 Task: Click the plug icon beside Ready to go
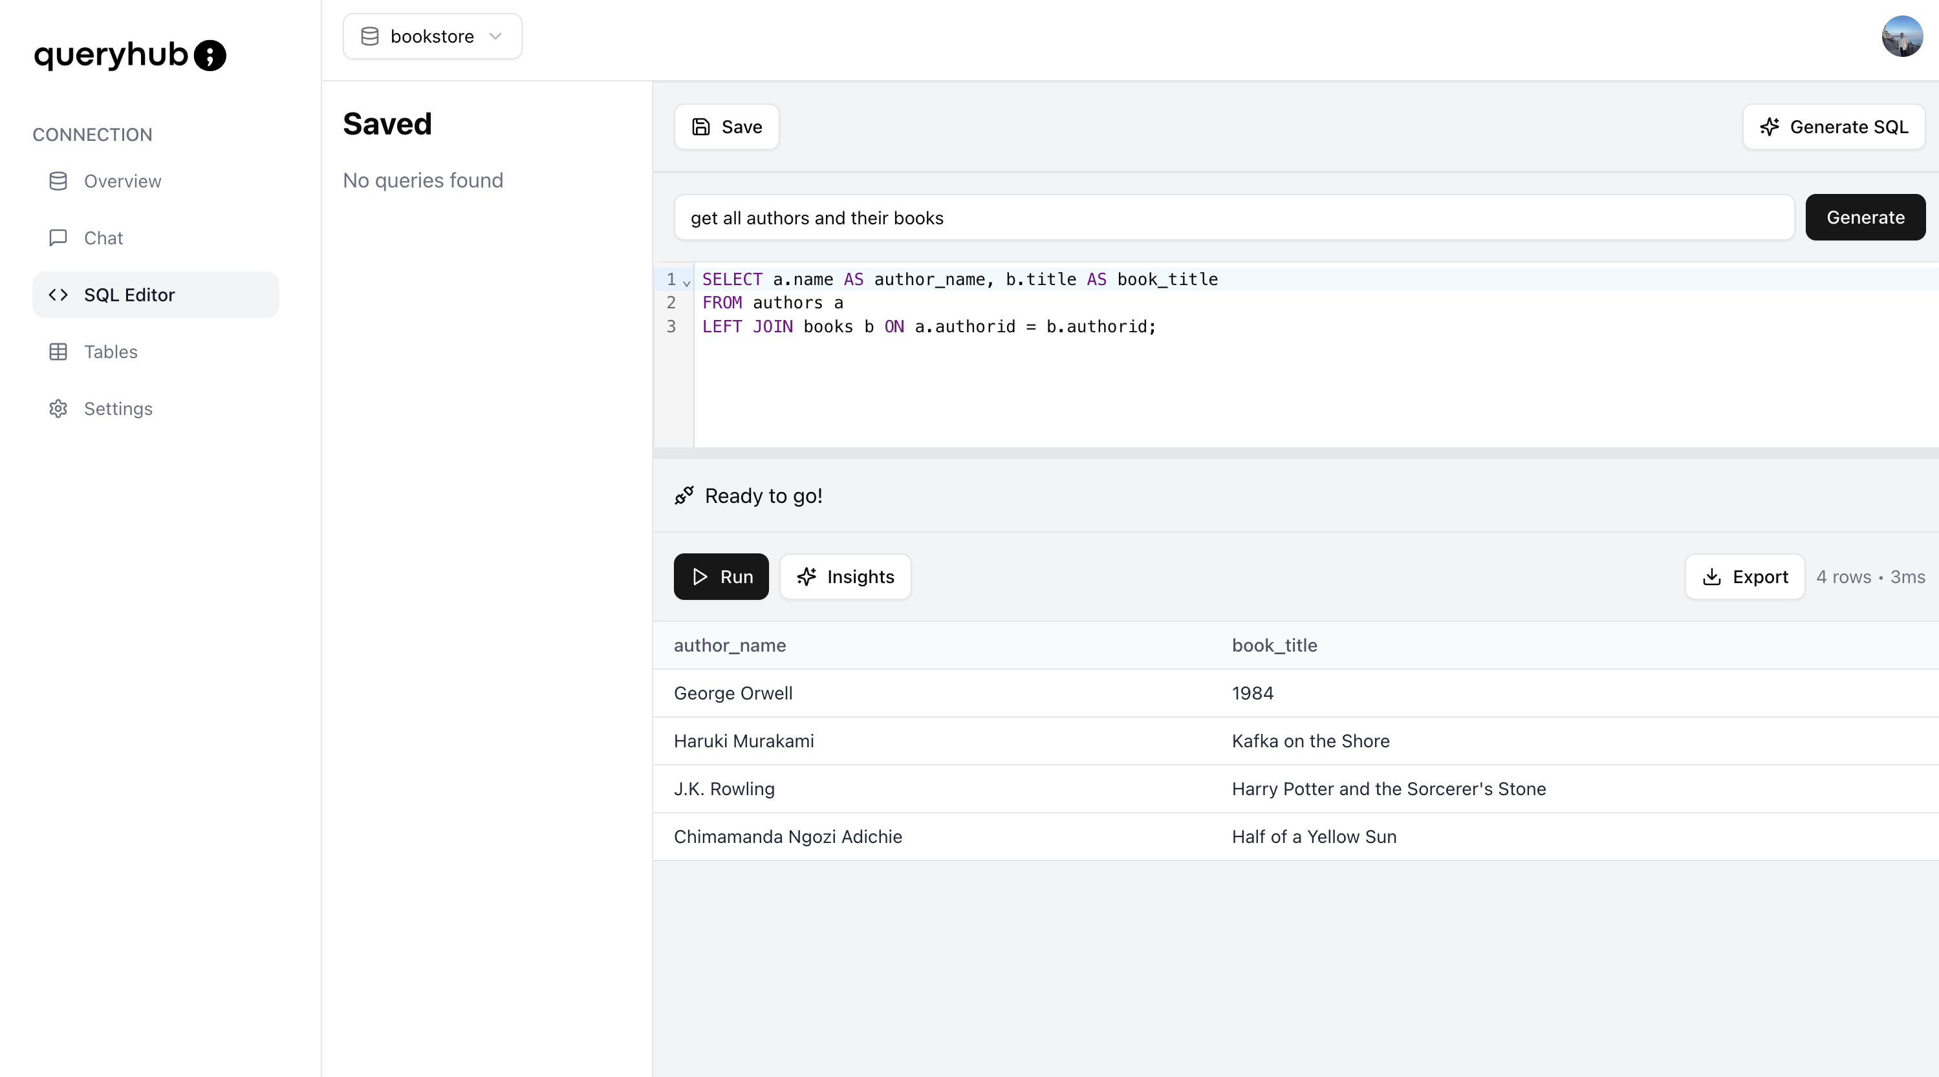tap(684, 495)
